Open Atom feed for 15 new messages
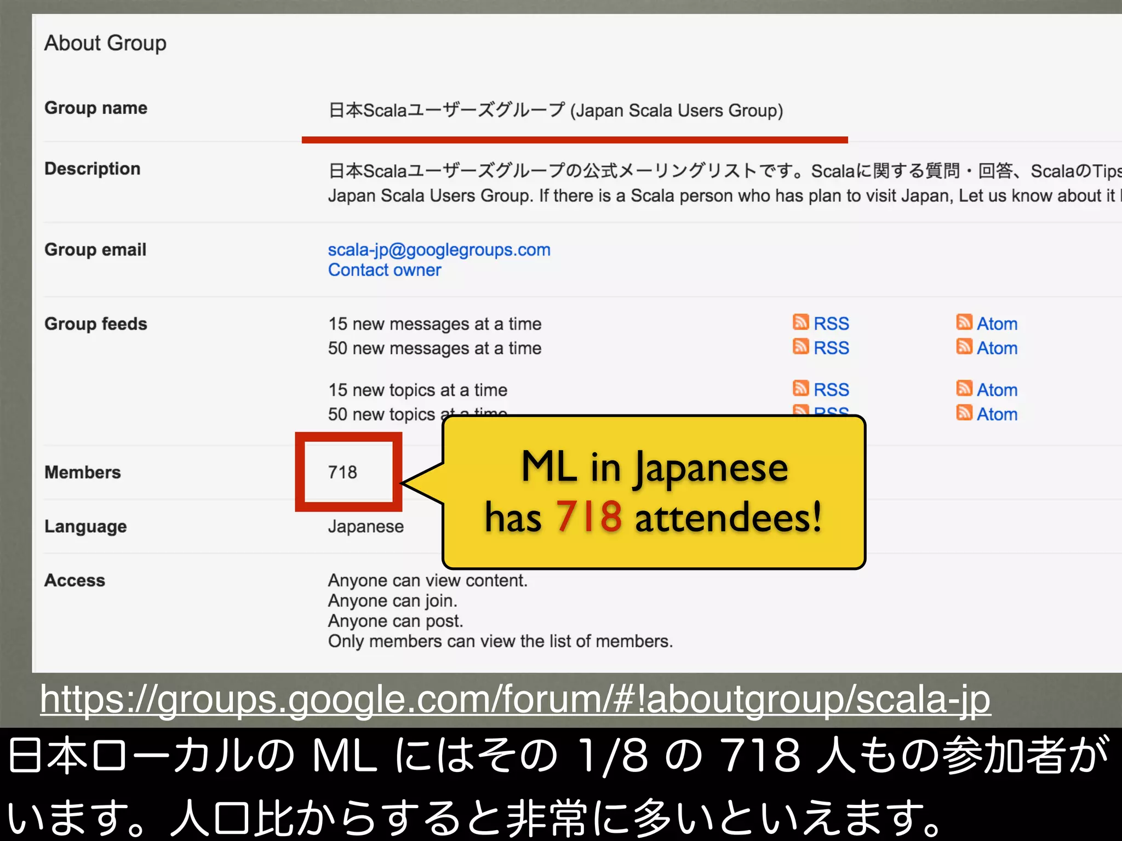 (x=997, y=324)
